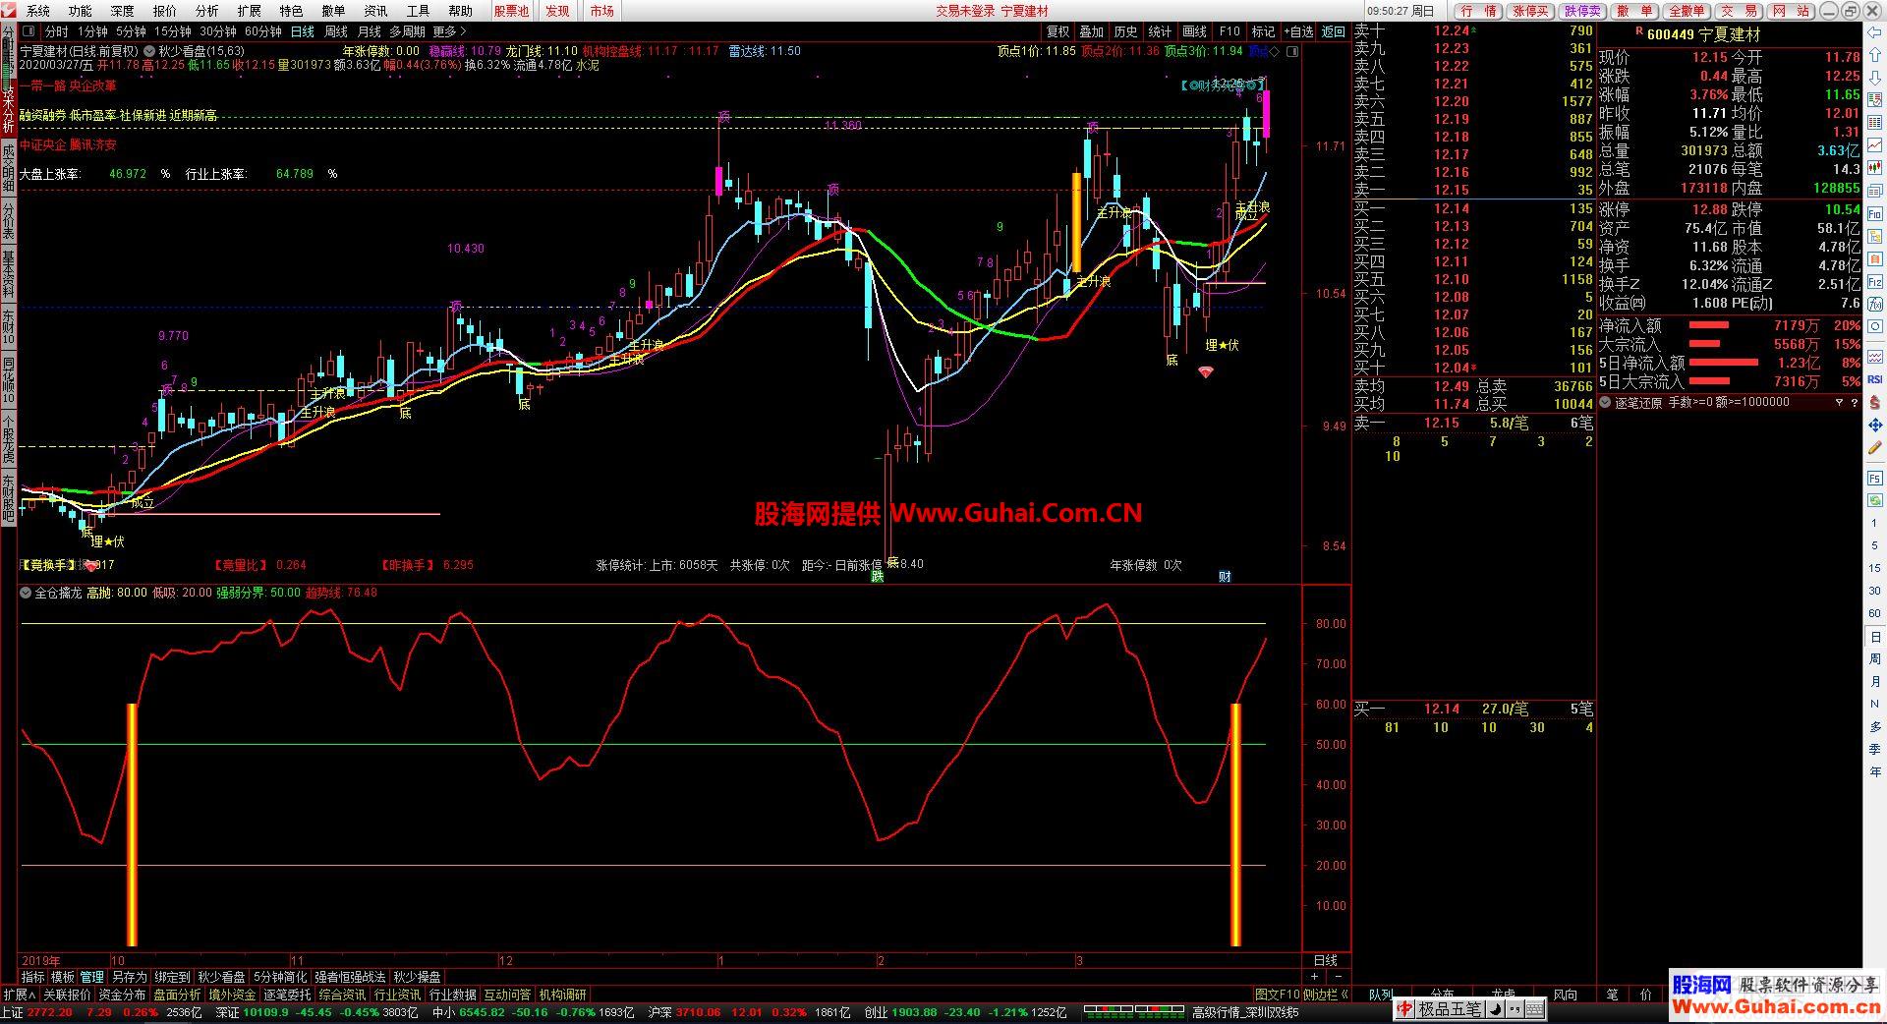Viewport: 1887px width, 1024px height.
Task: Click the small square icon after 秋少看盘 chart header
Action: [1291, 51]
